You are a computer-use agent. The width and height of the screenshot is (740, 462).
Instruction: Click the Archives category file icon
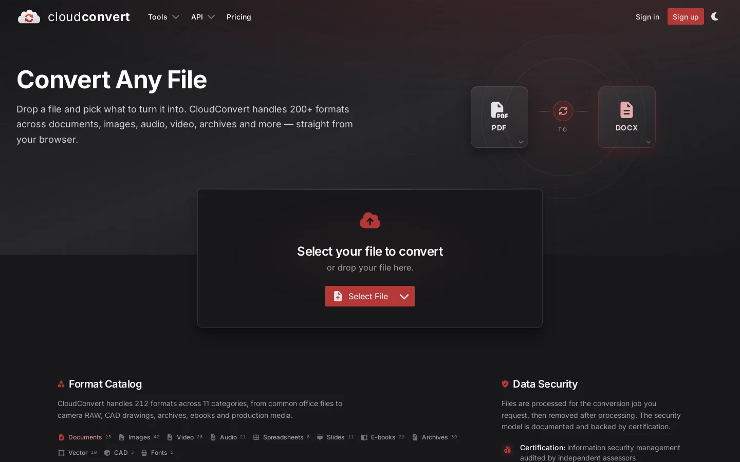click(x=415, y=437)
